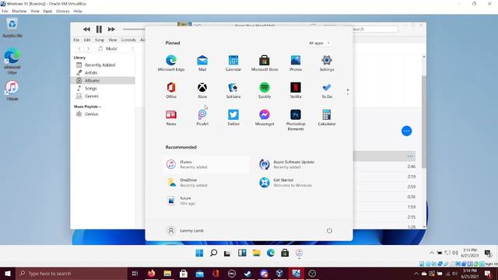Click the iTunes window vertical scrollbar
The width and height of the screenshot is (498, 280).
[x=424, y=122]
